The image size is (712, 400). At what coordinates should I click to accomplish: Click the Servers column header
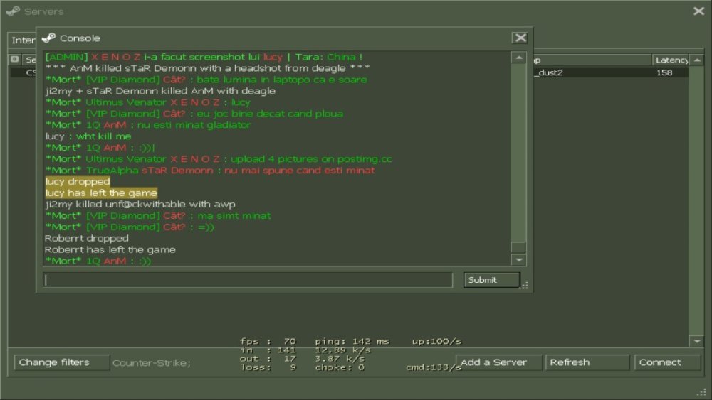(x=29, y=60)
